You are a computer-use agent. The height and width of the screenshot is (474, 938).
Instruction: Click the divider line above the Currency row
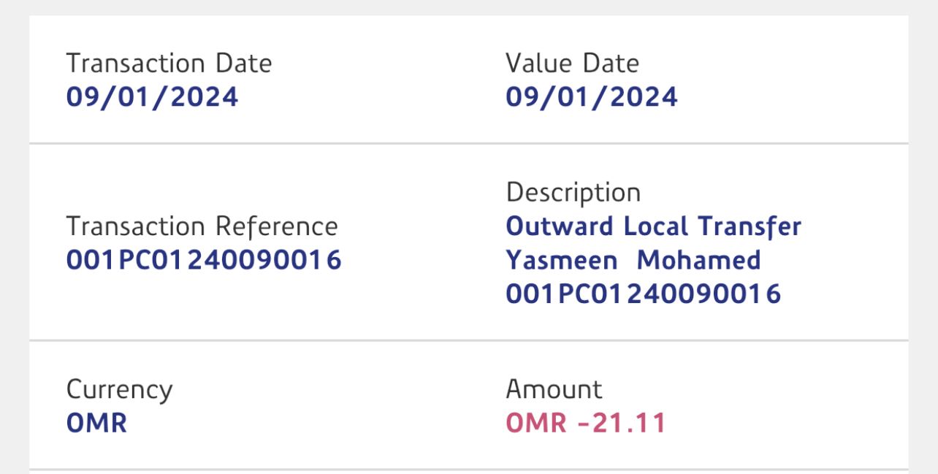469,340
